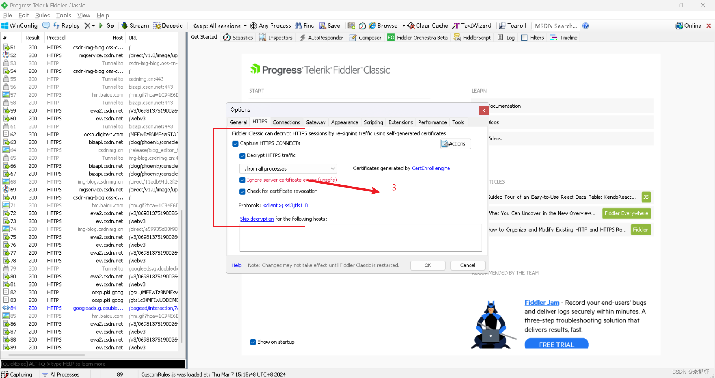Open the Timeline tab

pos(564,38)
